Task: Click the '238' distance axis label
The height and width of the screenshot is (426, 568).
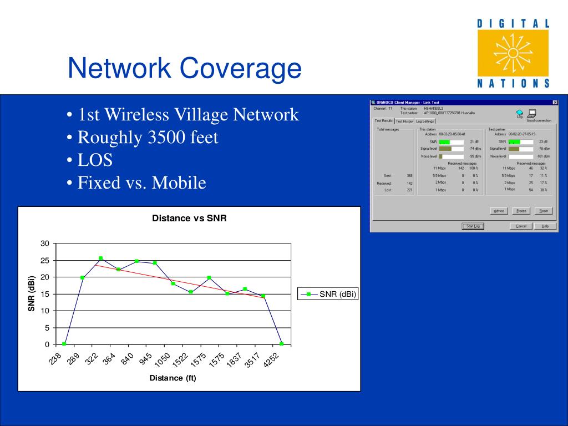Action: click(x=54, y=359)
